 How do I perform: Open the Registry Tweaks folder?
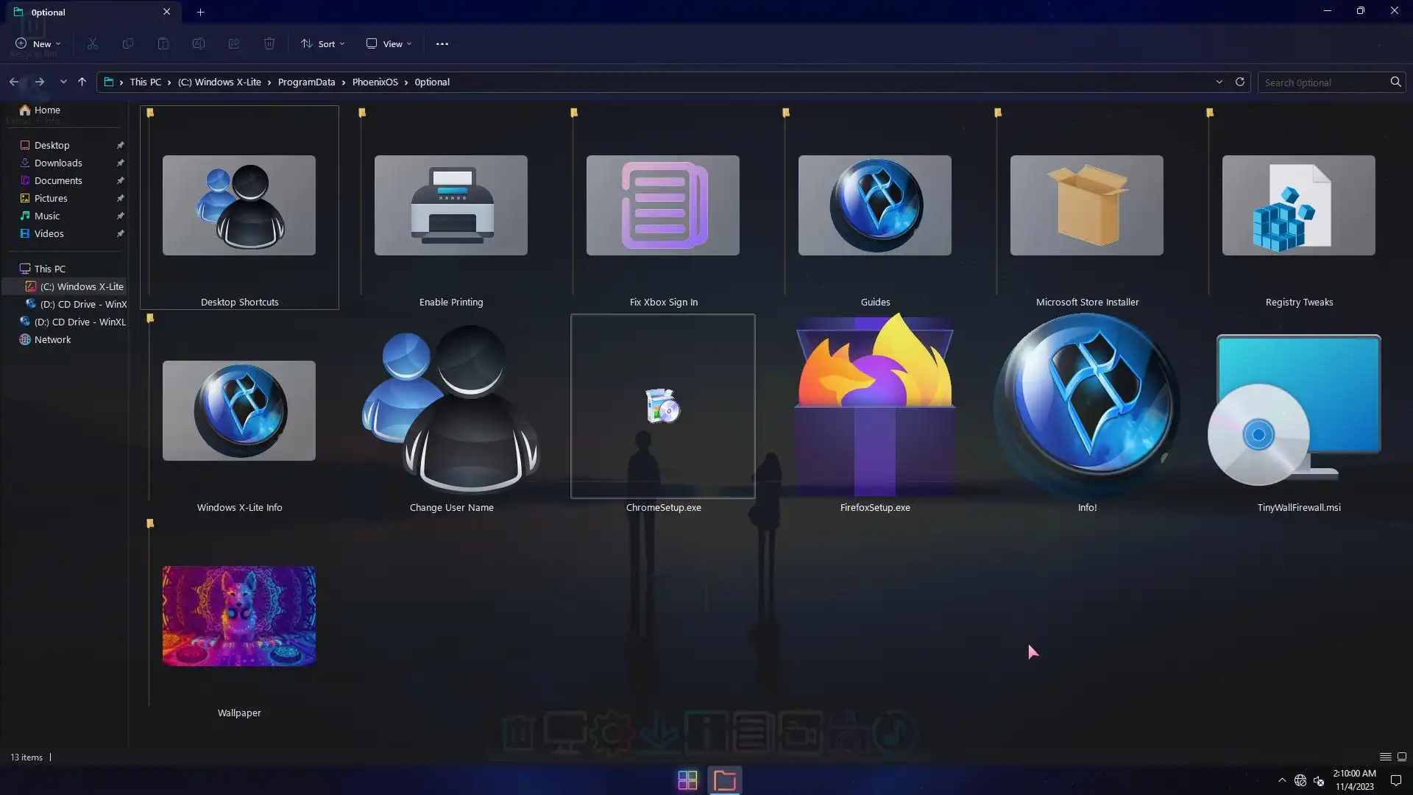tap(1298, 206)
